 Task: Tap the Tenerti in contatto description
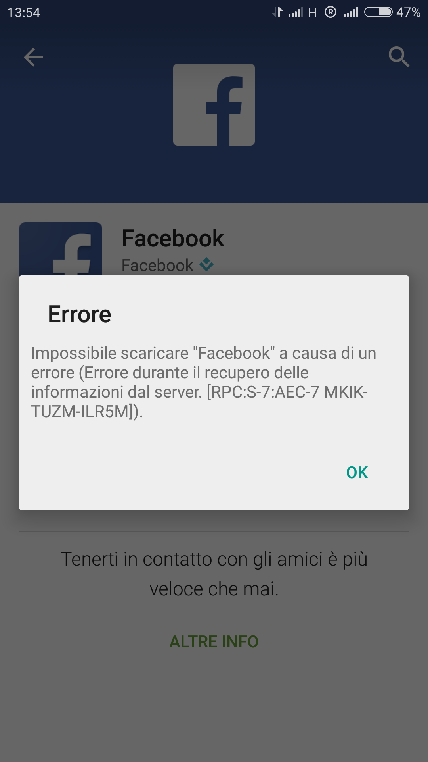pyautogui.click(x=214, y=574)
